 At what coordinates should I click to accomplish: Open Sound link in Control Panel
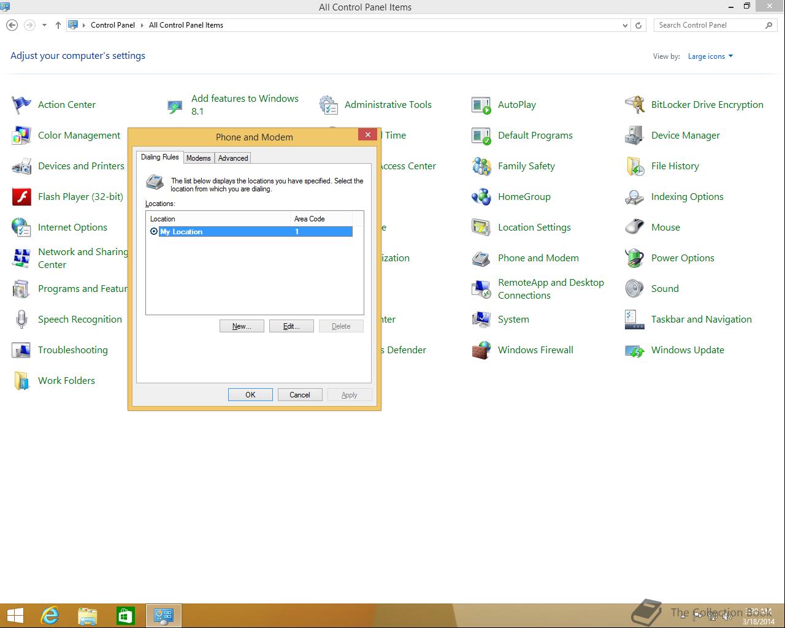[665, 289]
